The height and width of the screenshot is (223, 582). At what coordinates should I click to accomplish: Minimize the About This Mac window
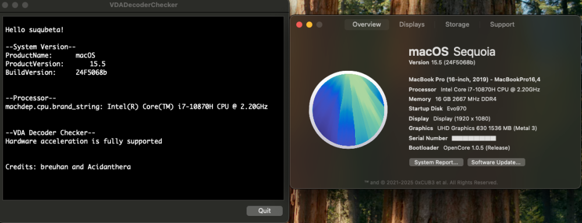(309, 25)
